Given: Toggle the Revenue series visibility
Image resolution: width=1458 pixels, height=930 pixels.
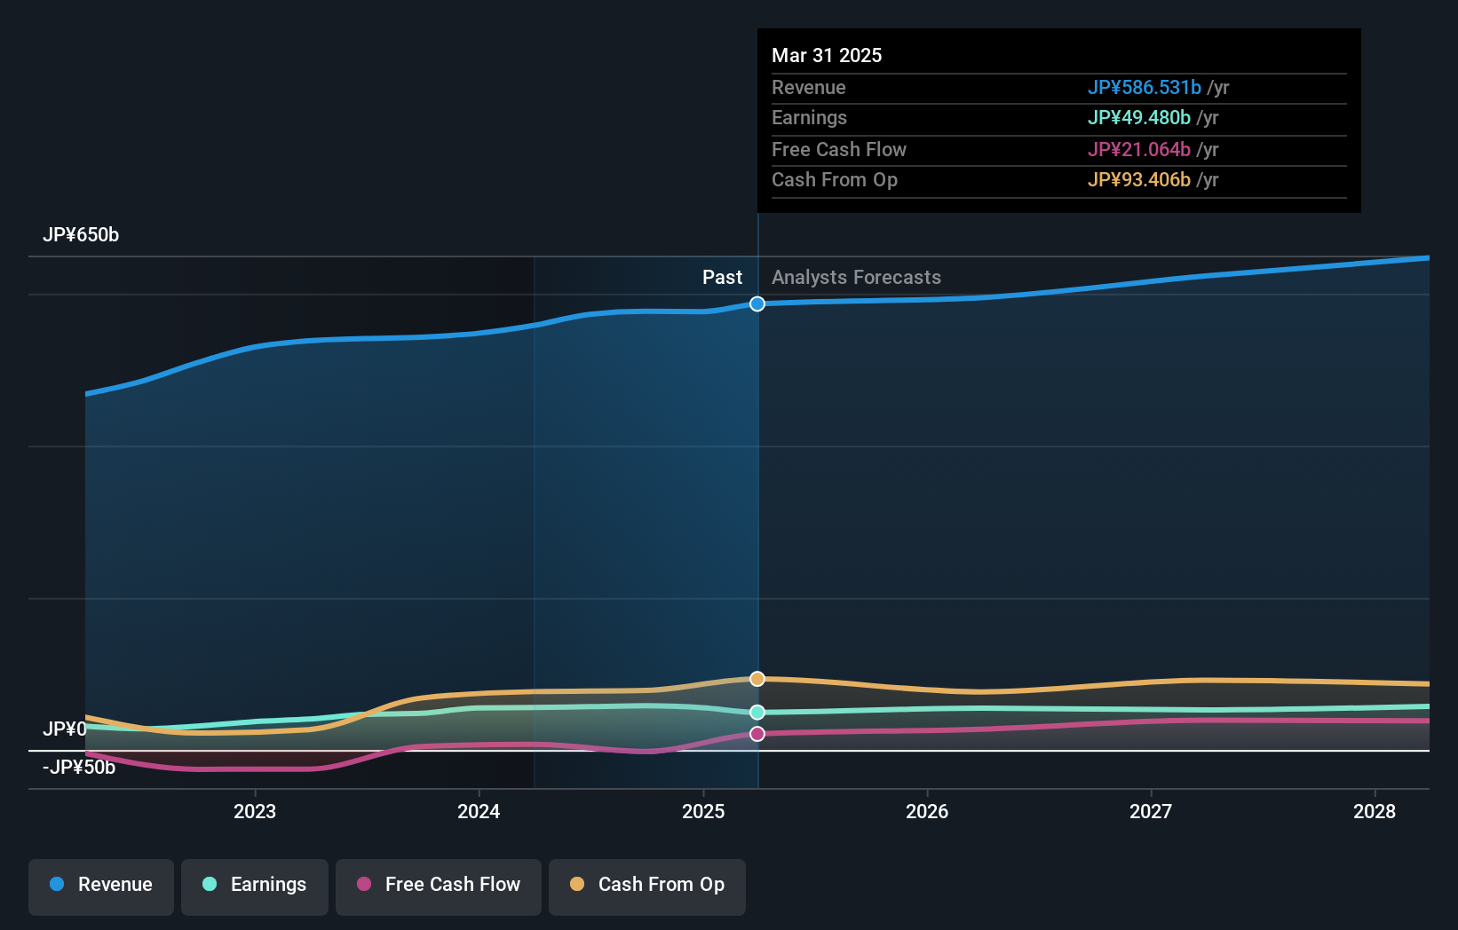Looking at the screenshot, I should click(100, 887).
